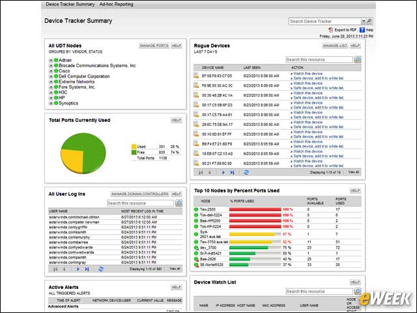This screenshot has width=417, height=313.
Task: Go to last page in All User Log Ins
Action: tap(87, 269)
